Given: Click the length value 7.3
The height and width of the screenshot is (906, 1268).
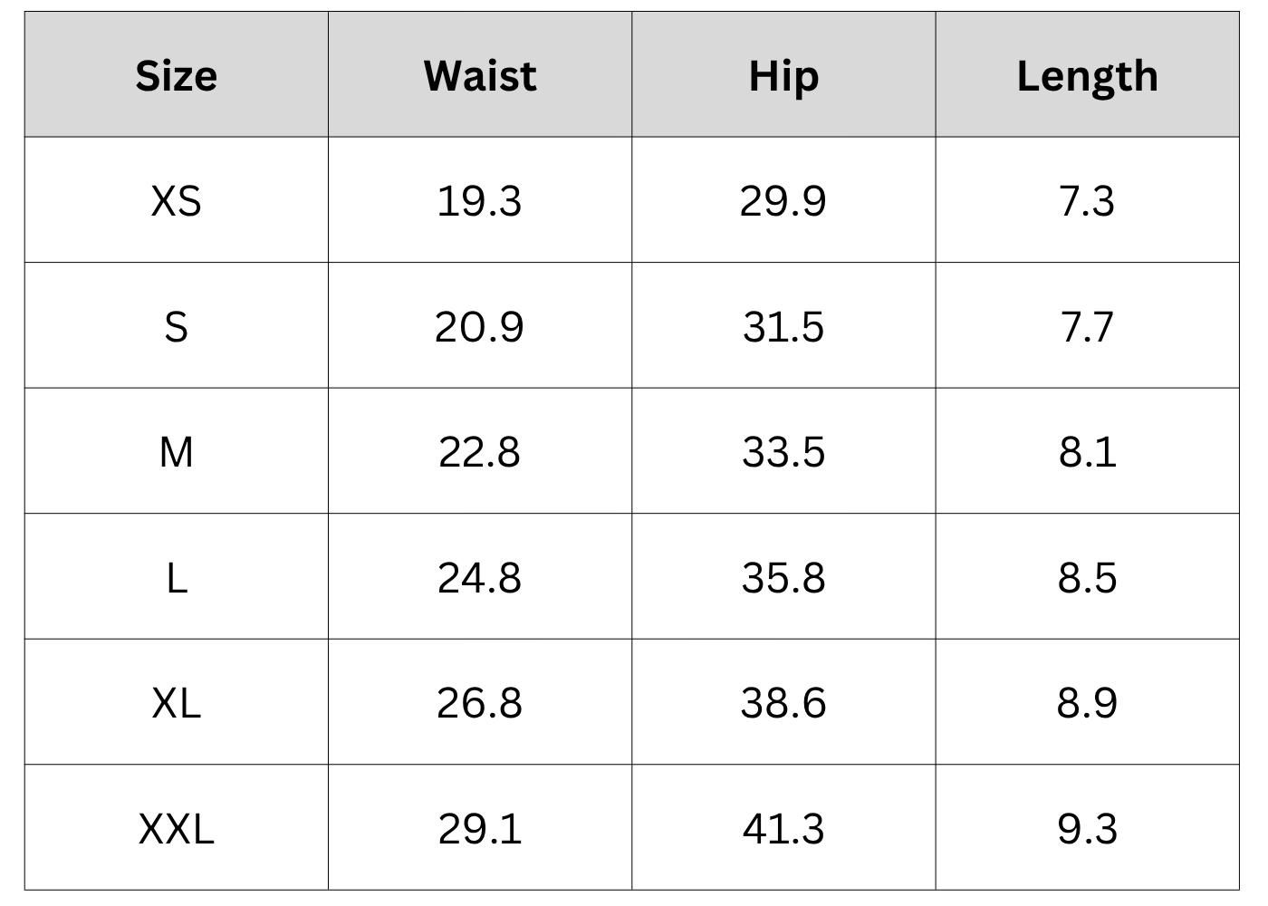Looking at the screenshot, I should point(1087,200).
